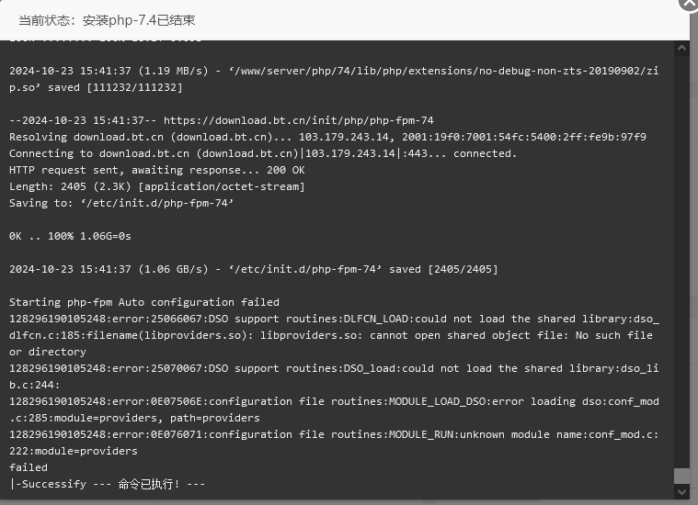Click the MODULE_RUN unknown module error line
Screen dimensions: 698x505
(334, 443)
